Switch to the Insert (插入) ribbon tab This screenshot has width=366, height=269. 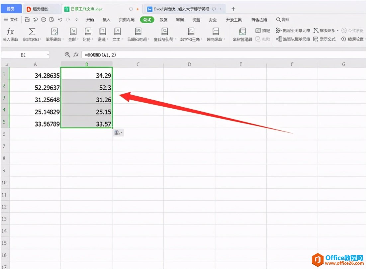click(106, 20)
